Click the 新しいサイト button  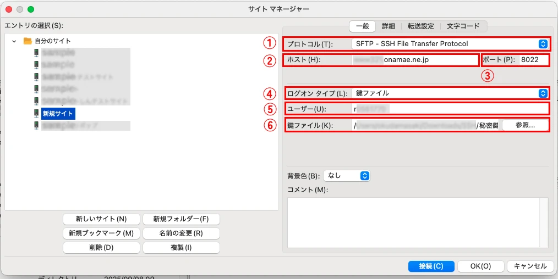[x=101, y=219]
